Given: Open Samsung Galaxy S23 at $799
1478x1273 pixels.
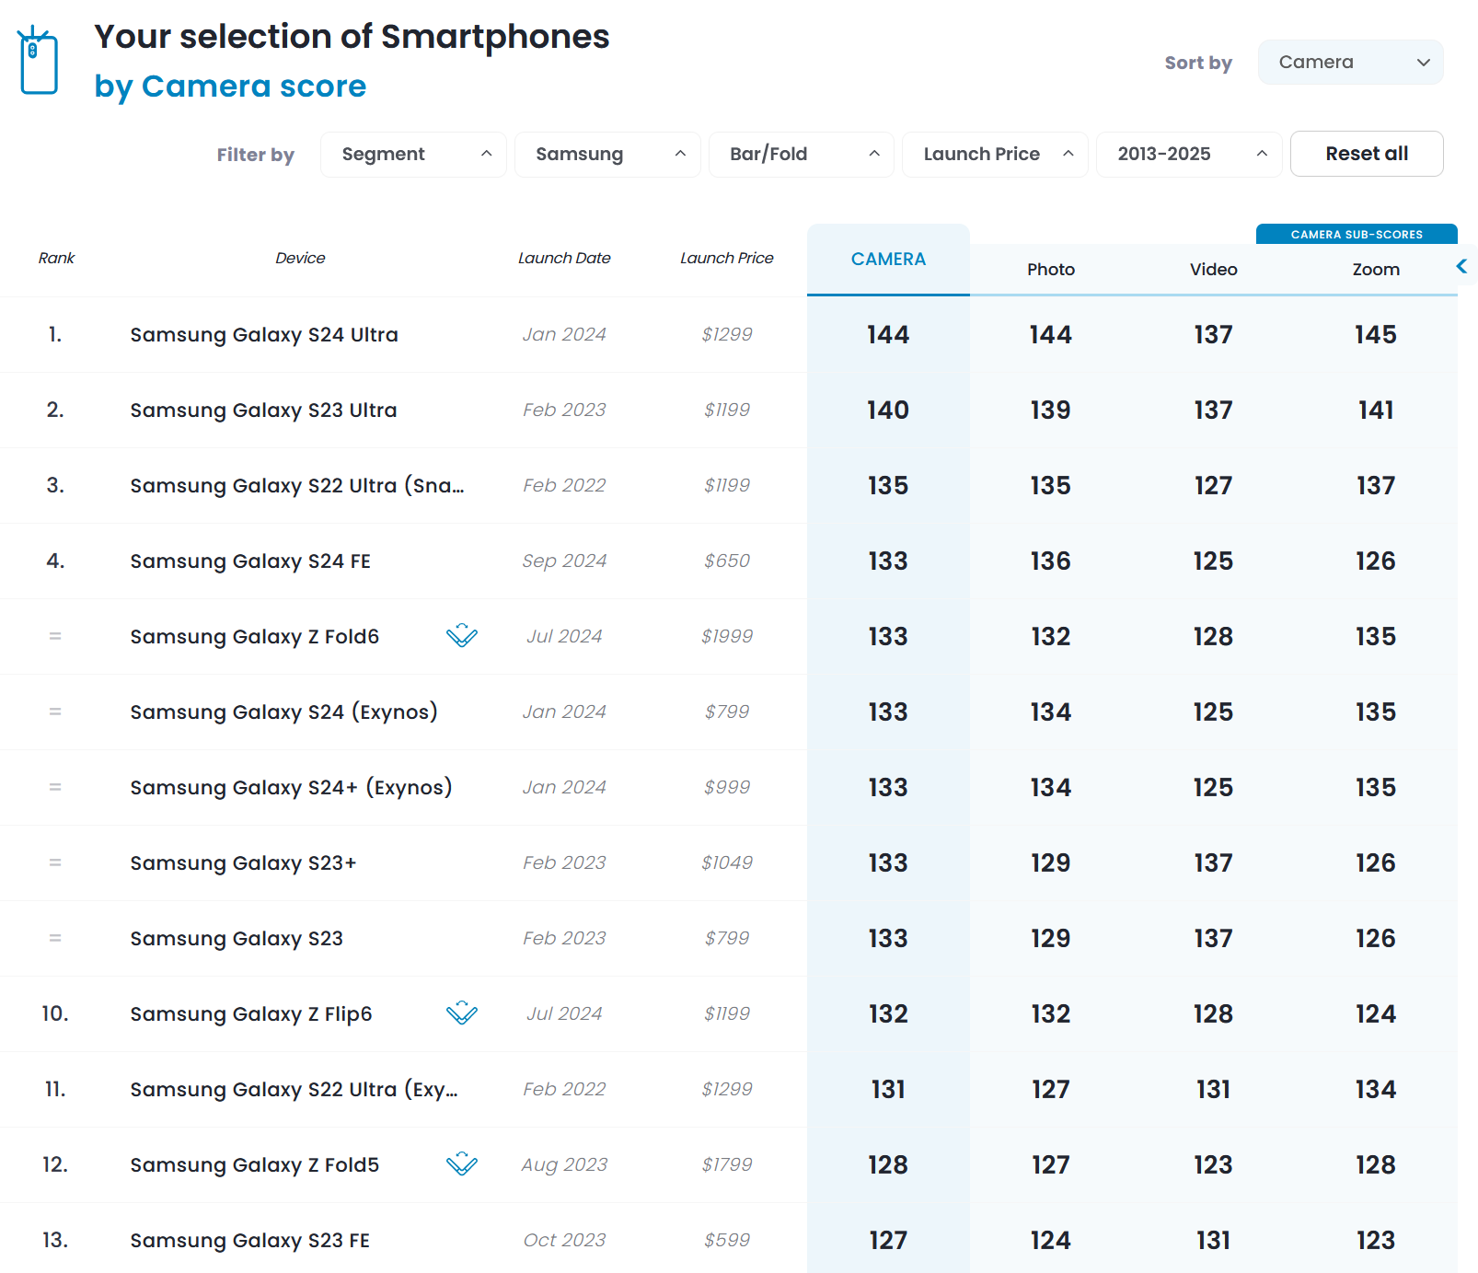Looking at the screenshot, I should click(237, 939).
